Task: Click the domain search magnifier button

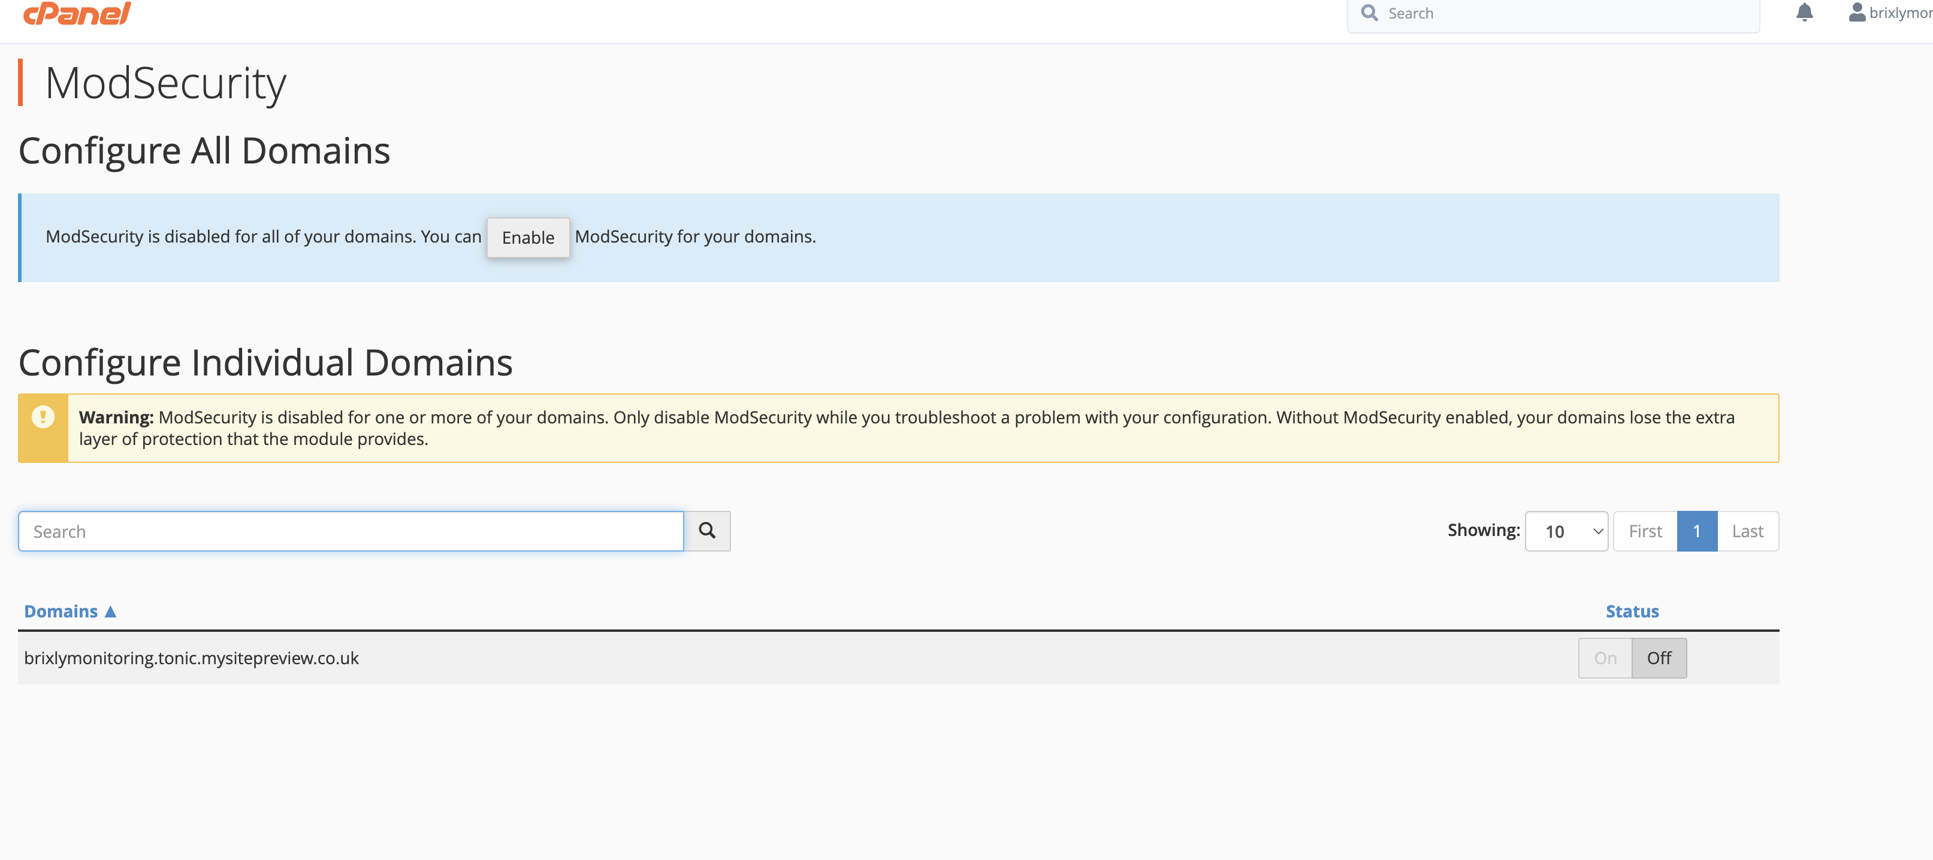Action: click(707, 532)
